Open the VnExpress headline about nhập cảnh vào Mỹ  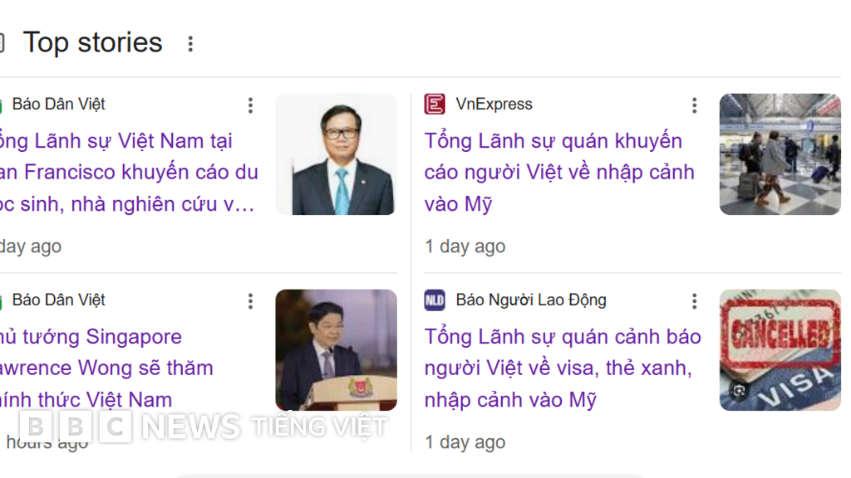[x=559, y=173]
